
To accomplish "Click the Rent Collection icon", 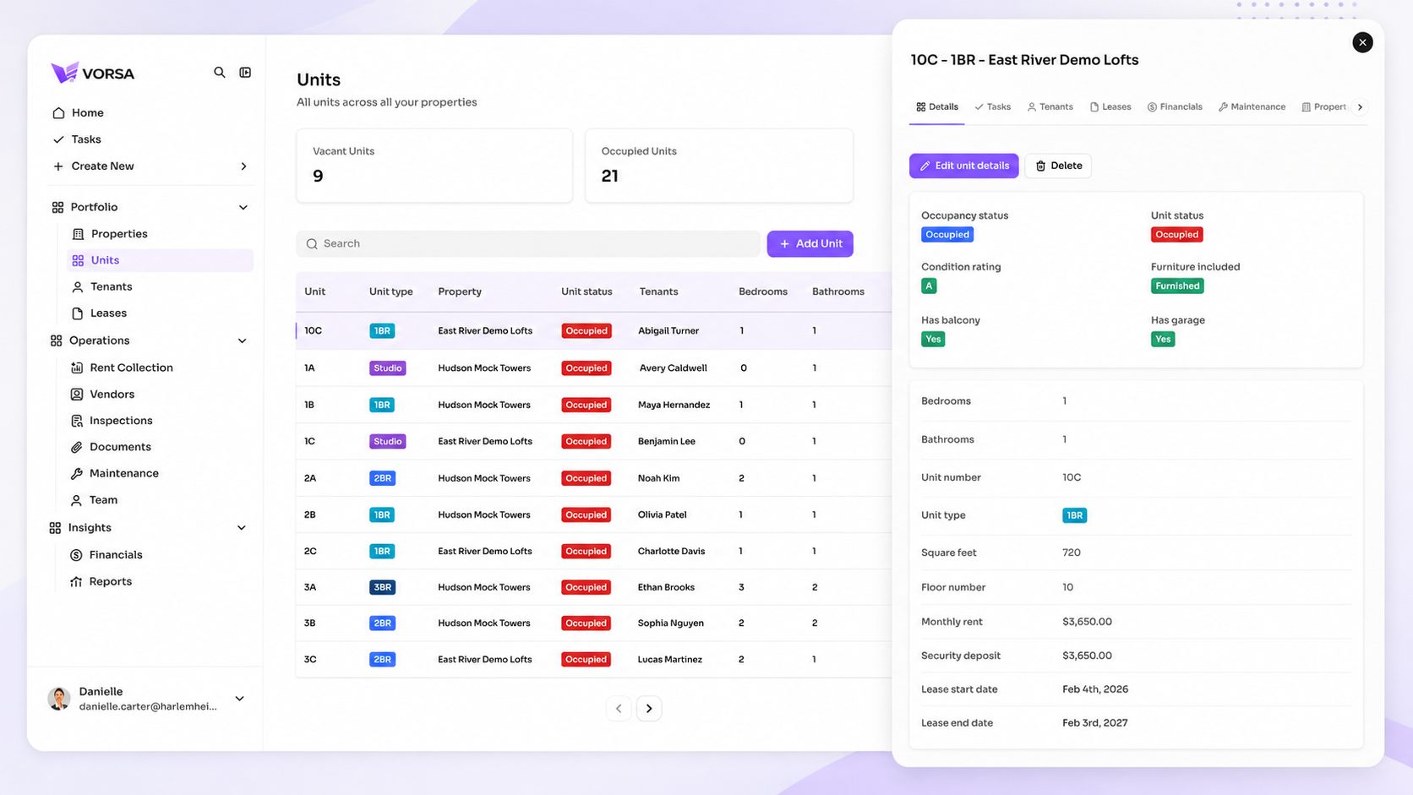I will coord(77,368).
